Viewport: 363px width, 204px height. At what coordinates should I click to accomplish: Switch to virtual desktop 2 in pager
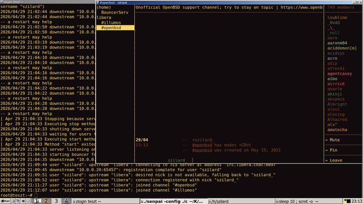click(47, 201)
